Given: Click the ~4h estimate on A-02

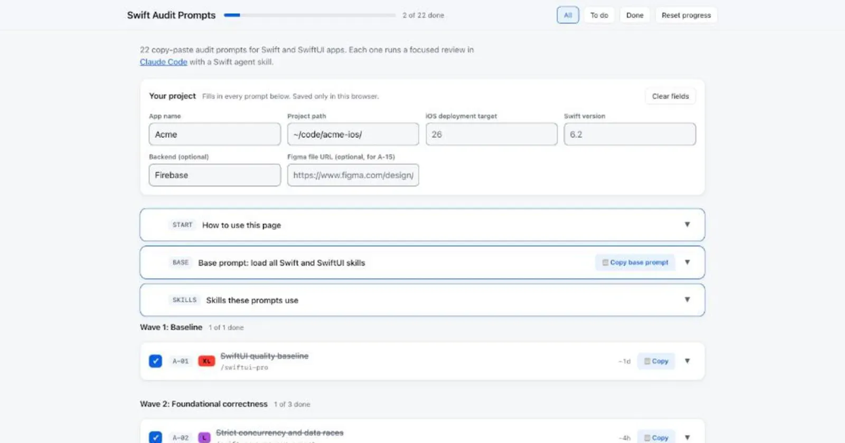Looking at the screenshot, I should (x=624, y=438).
